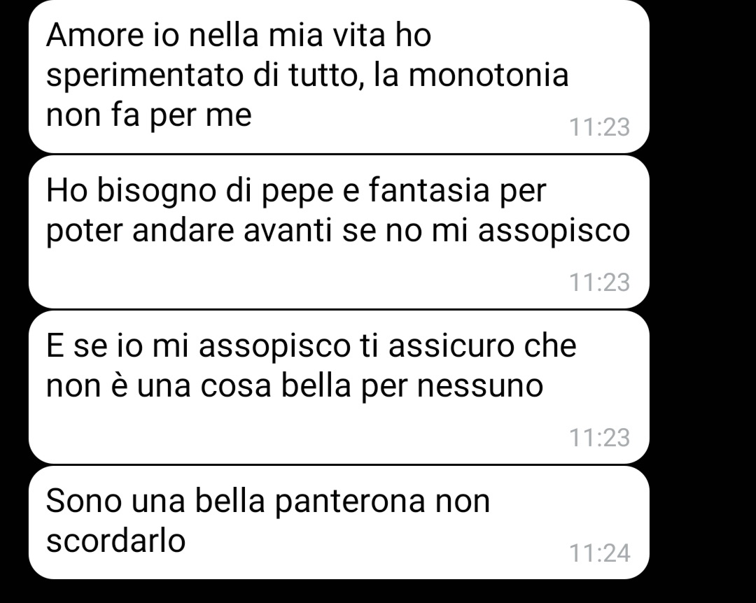Tap the 'Sono una bella panterona' message
The height and width of the screenshot is (603, 756).
[339, 523]
